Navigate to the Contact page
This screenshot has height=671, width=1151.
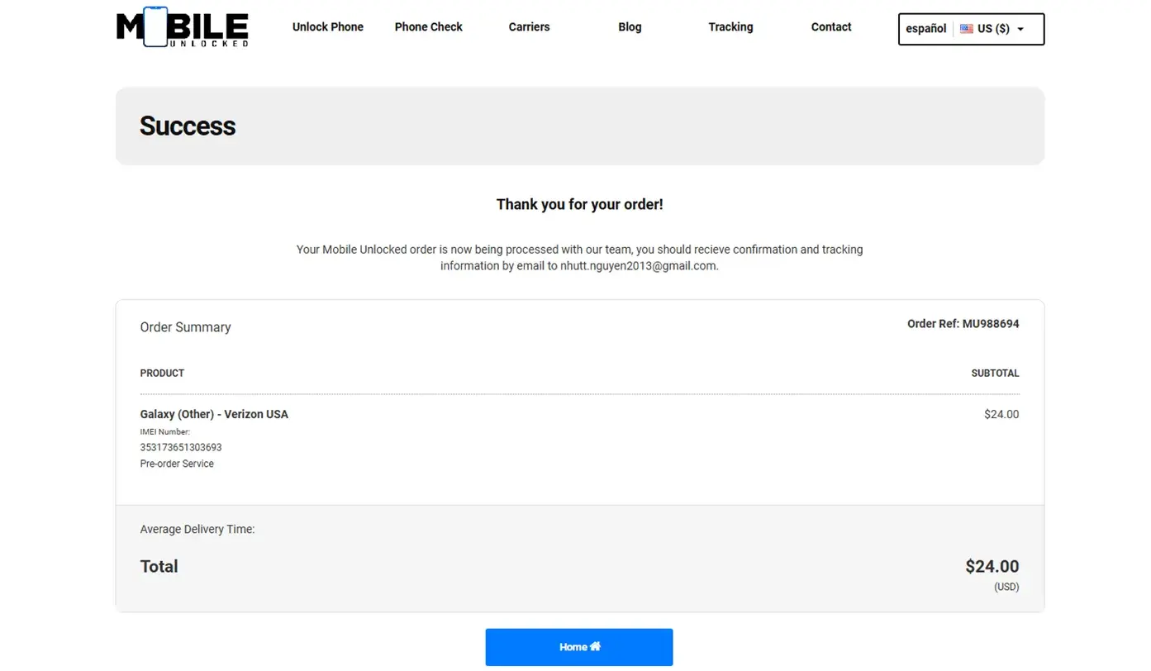tap(830, 27)
